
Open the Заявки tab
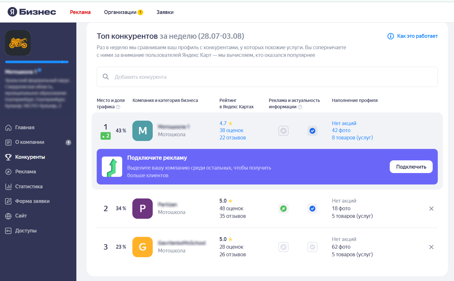[165, 12]
